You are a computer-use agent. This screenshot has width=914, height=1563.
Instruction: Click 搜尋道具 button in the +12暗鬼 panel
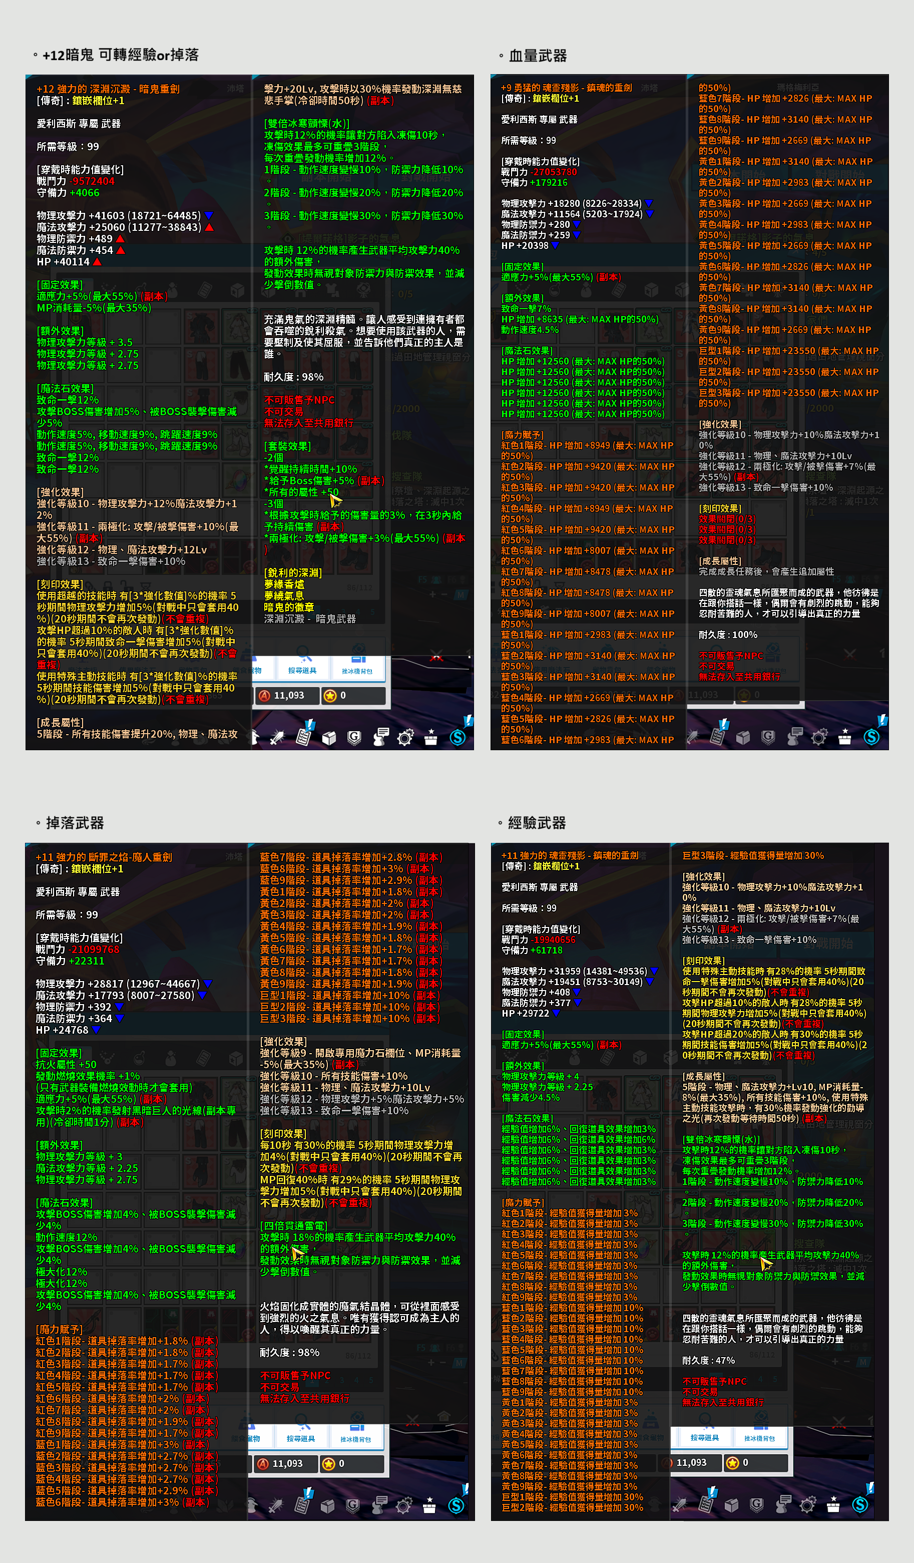click(302, 670)
